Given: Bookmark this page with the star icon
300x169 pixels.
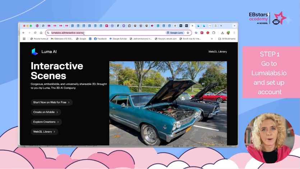Looking at the screenshot, I should click(x=188, y=33).
